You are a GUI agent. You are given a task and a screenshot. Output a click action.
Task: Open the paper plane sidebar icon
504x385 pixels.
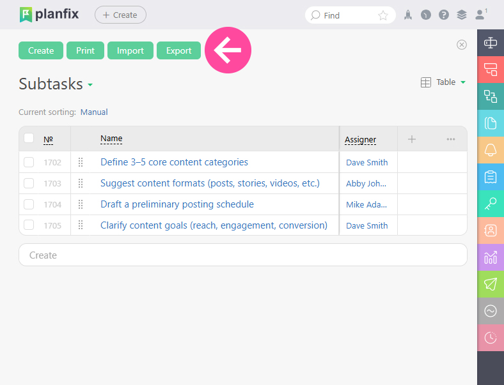(x=491, y=284)
